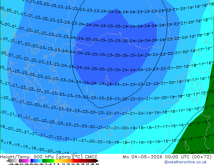This screenshot has width=214, height=165.
Task: Click the [°C] unit label
Action: (x=77, y=157)
